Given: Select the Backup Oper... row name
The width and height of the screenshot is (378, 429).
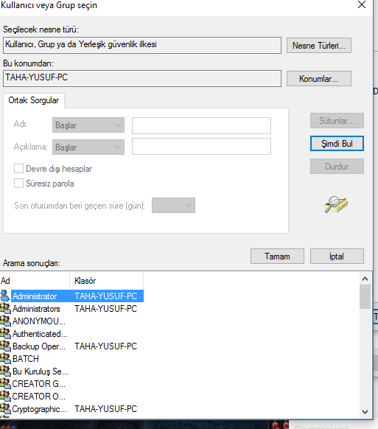Looking at the screenshot, I should coord(39,346).
